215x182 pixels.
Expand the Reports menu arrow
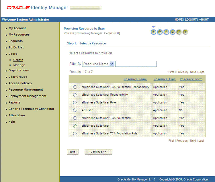tap(6, 103)
